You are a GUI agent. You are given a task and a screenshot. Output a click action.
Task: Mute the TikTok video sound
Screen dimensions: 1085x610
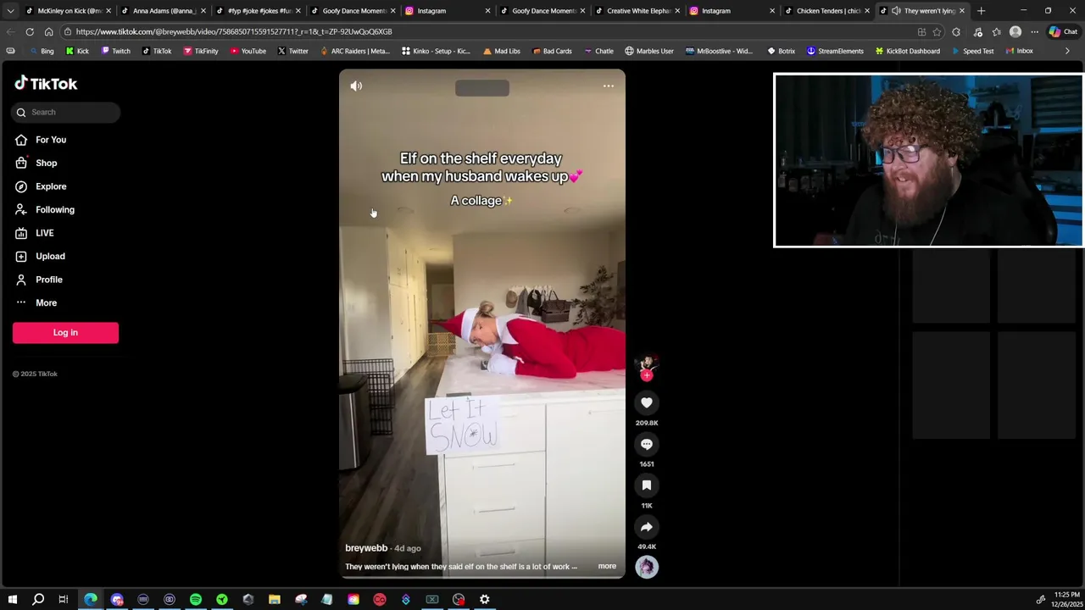coord(356,86)
